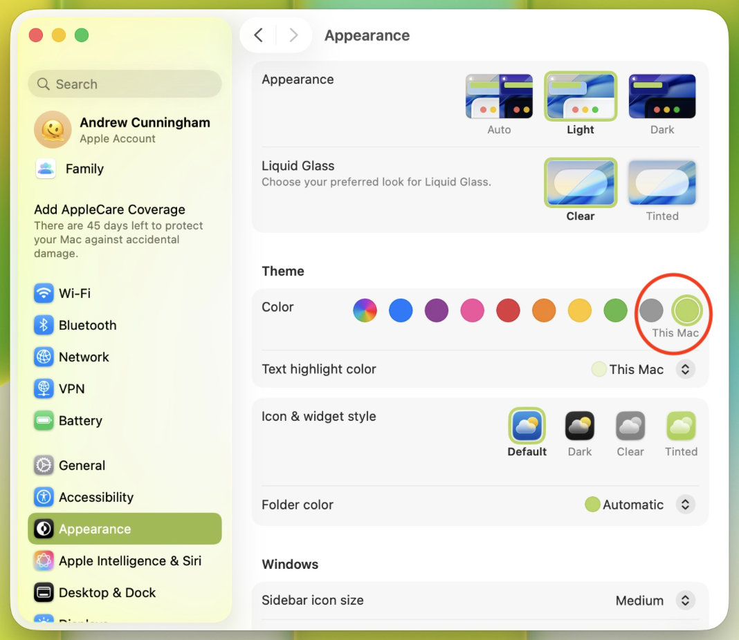The width and height of the screenshot is (739, 640).
Task: Pick the orange theme color
Action: (x=544, y=310)
